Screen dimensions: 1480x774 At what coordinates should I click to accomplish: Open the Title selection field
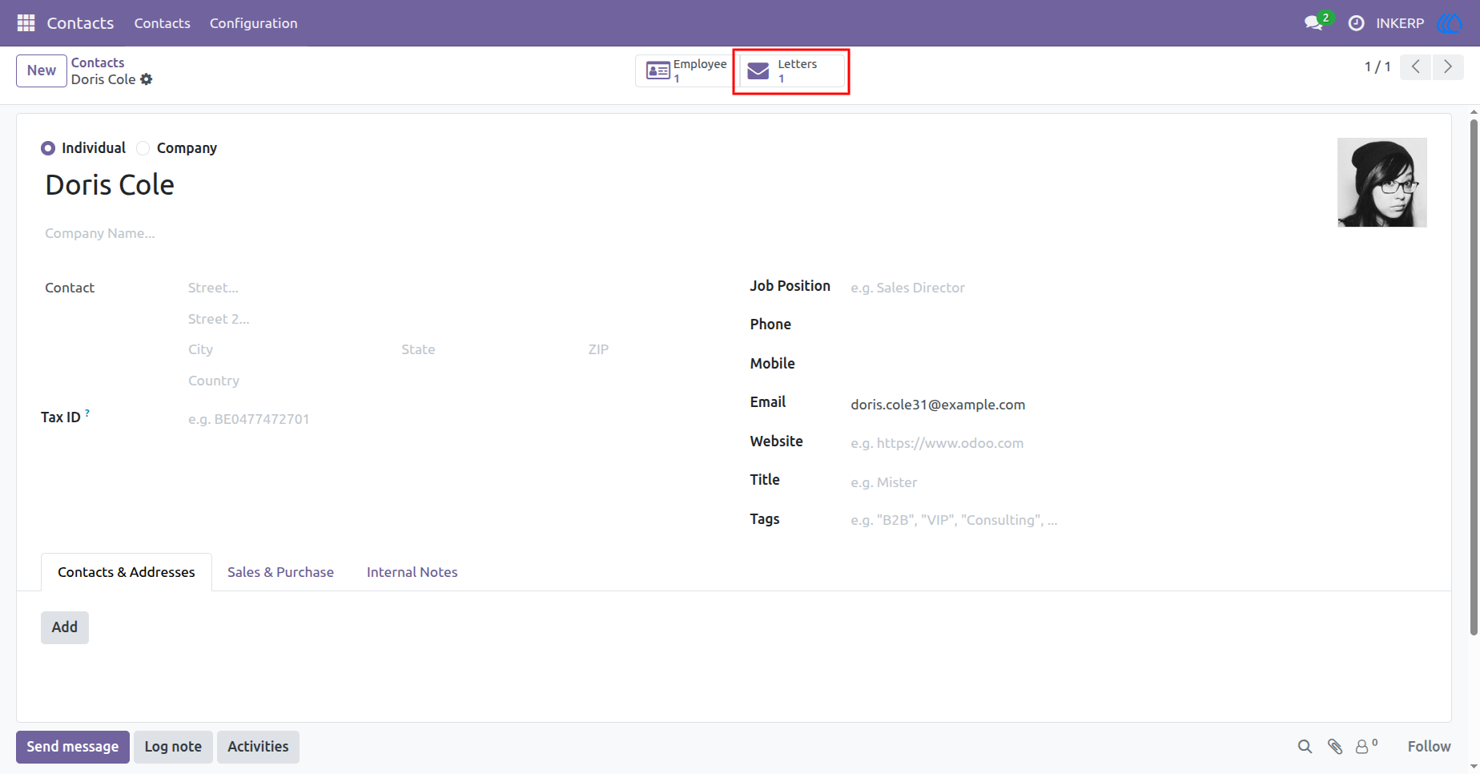1137,482
